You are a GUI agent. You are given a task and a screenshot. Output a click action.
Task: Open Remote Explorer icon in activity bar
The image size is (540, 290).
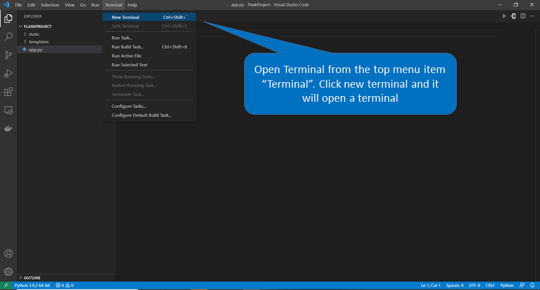tap(8, 110)
